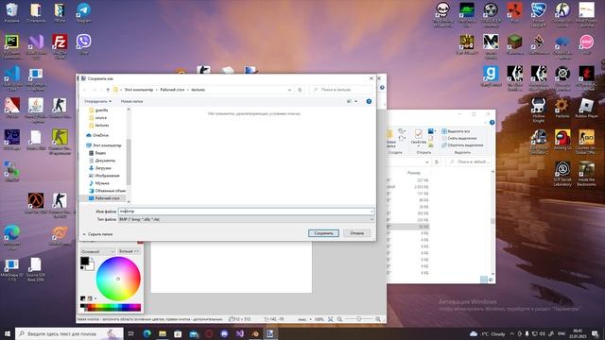Open the Roblox Player desktop shortcut
Viewport: 605px width, 340px height.
point(586,108)
